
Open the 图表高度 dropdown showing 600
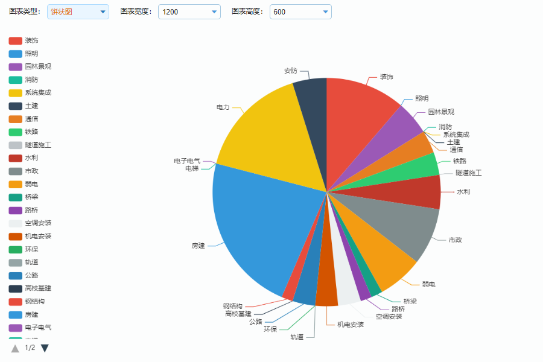300,12
